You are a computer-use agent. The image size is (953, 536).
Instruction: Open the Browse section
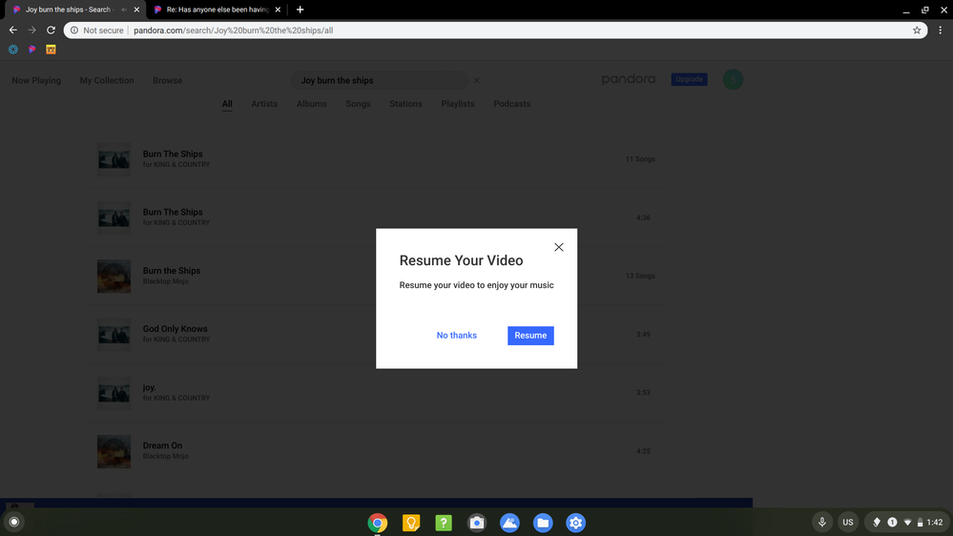(x=167, y=80)
